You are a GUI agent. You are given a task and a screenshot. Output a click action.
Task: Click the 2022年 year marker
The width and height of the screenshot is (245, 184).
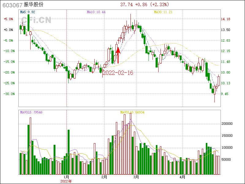pos(66,182)
